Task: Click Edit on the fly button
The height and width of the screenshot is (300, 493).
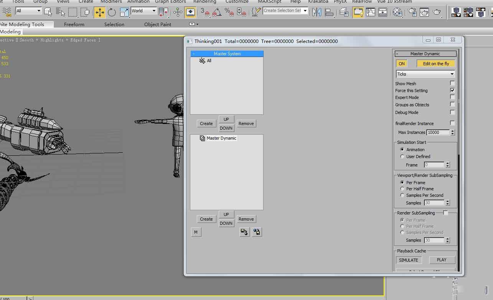Action: (x=436, y=64)
